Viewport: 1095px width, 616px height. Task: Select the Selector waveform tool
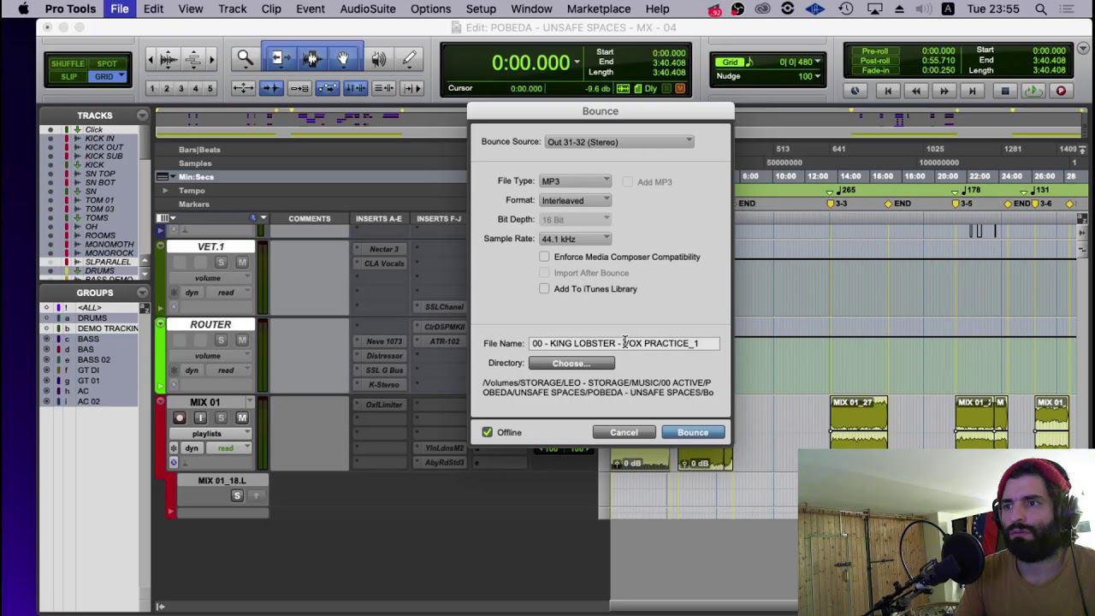311,59
